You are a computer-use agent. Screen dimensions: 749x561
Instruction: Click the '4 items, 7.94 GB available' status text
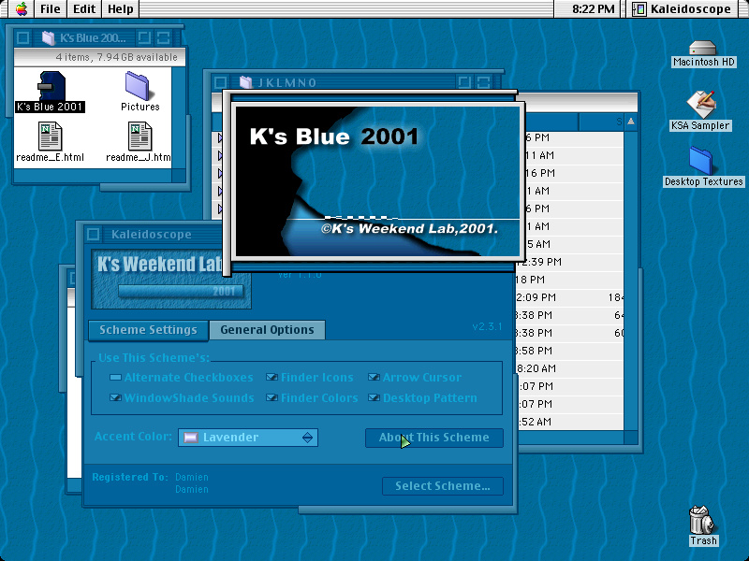pyautogui.click(x=116, y=57)
